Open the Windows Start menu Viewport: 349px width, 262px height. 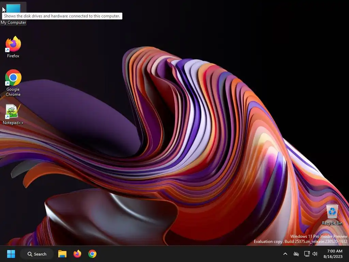(11, 254)
